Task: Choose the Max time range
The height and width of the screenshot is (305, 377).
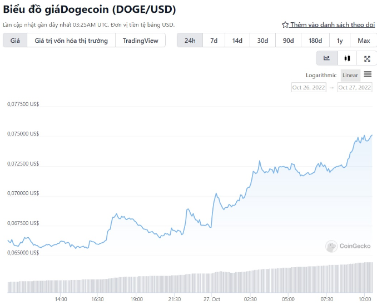Action: 364,41
